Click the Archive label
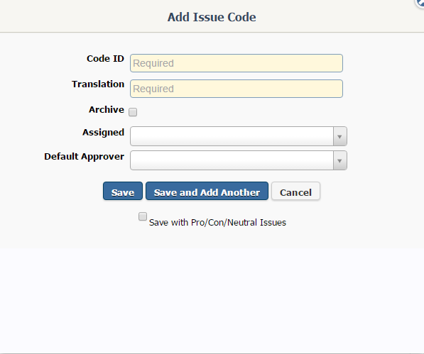Image resolution: width=424 pixels, height=354 pixels. 107,110
